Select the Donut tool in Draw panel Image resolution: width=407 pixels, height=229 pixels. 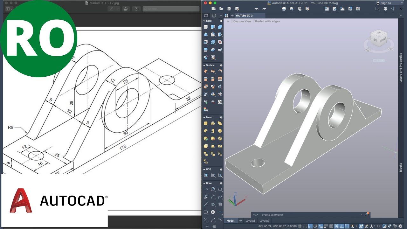tap(213, 212)
